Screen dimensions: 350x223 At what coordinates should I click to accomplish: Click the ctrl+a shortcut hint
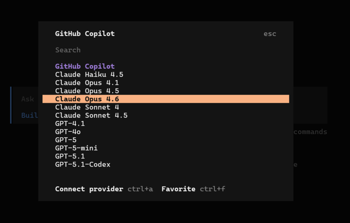(x=140, y=189)
